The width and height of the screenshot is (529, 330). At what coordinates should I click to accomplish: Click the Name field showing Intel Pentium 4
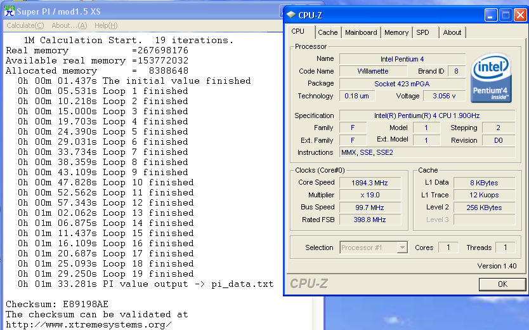point(402,59)
